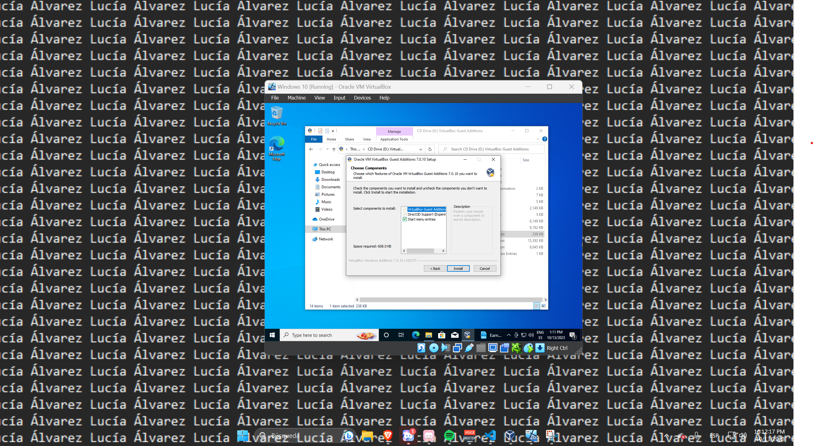This screenshot has width=813, height=446.
Task: Uncheck VirtualBox Guest Additions component
Action: [405, 209]
